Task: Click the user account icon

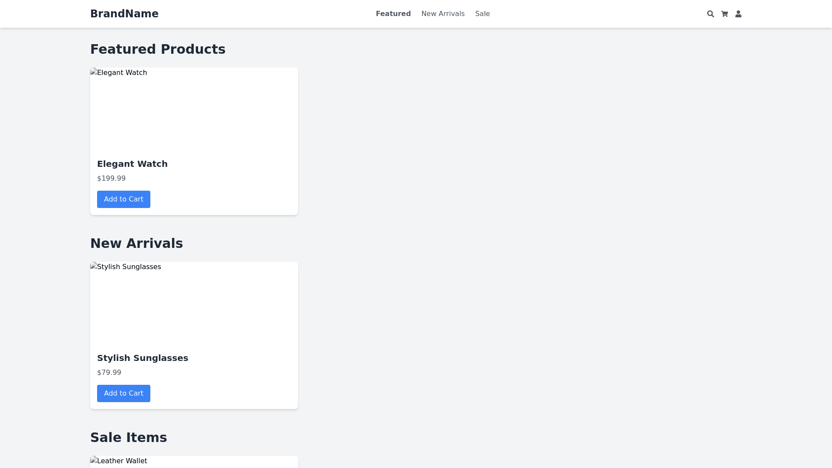Action: 738,14
